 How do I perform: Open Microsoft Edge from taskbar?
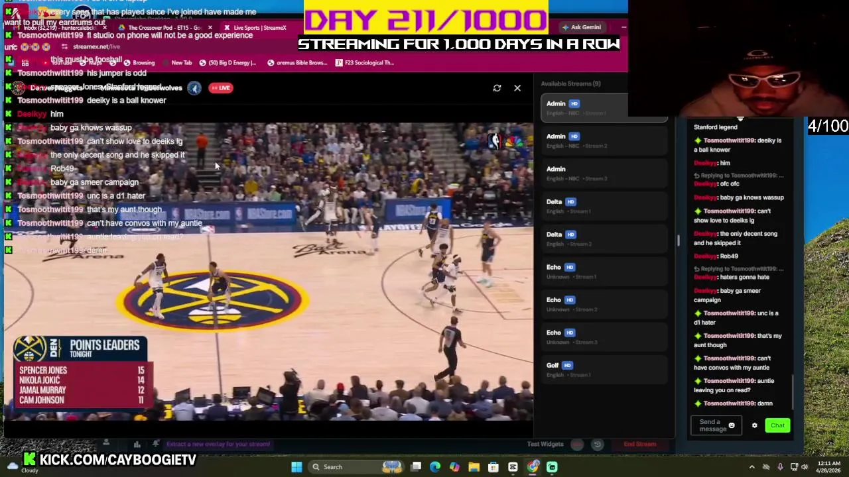(x=435, y=467)
